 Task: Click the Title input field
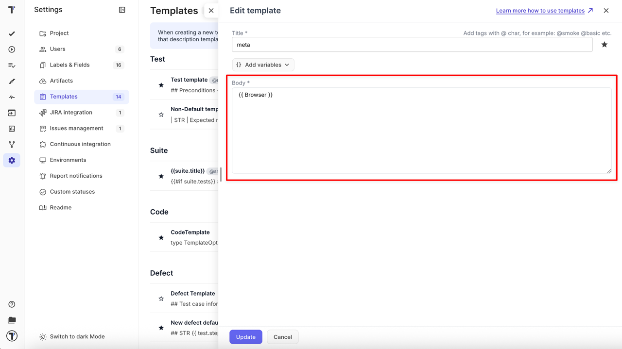coord(412,45)
